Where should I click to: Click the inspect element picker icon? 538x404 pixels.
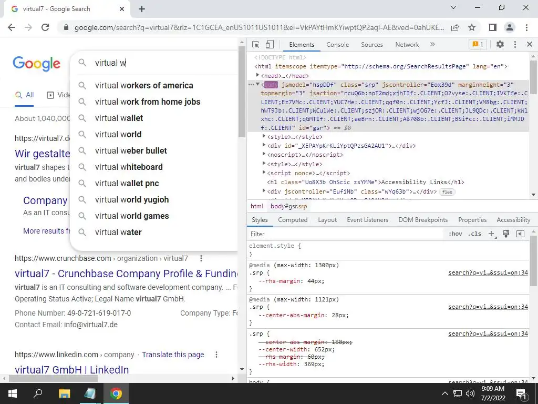pos(255,44)
